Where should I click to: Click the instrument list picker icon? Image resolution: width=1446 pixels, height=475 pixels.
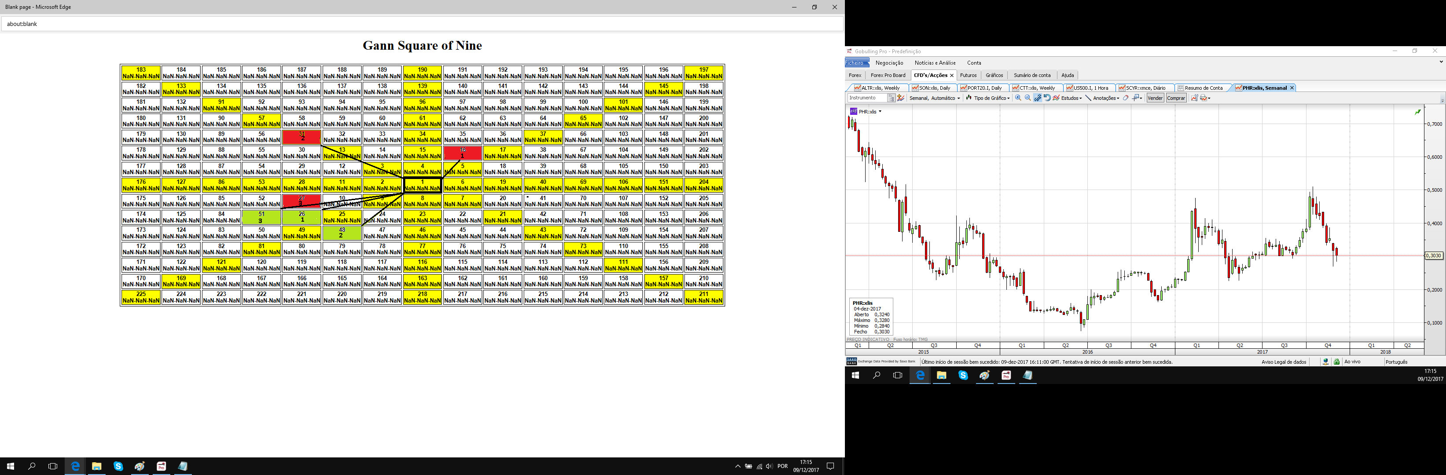click(x=892, y=98)
